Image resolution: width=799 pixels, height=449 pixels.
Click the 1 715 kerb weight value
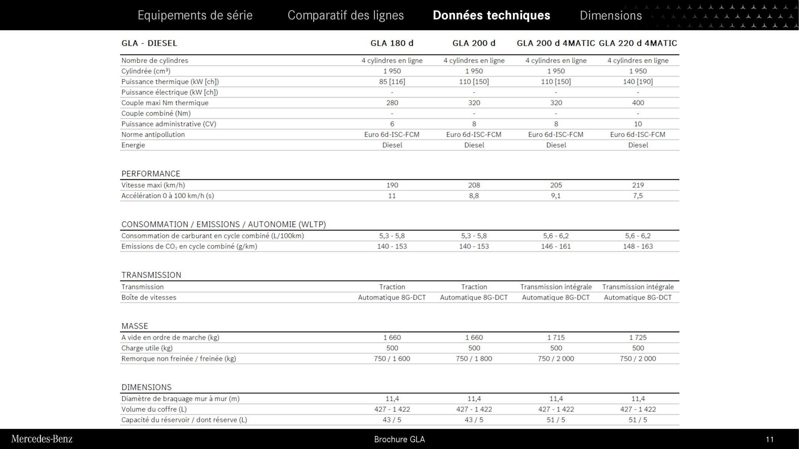pos(556,337)
